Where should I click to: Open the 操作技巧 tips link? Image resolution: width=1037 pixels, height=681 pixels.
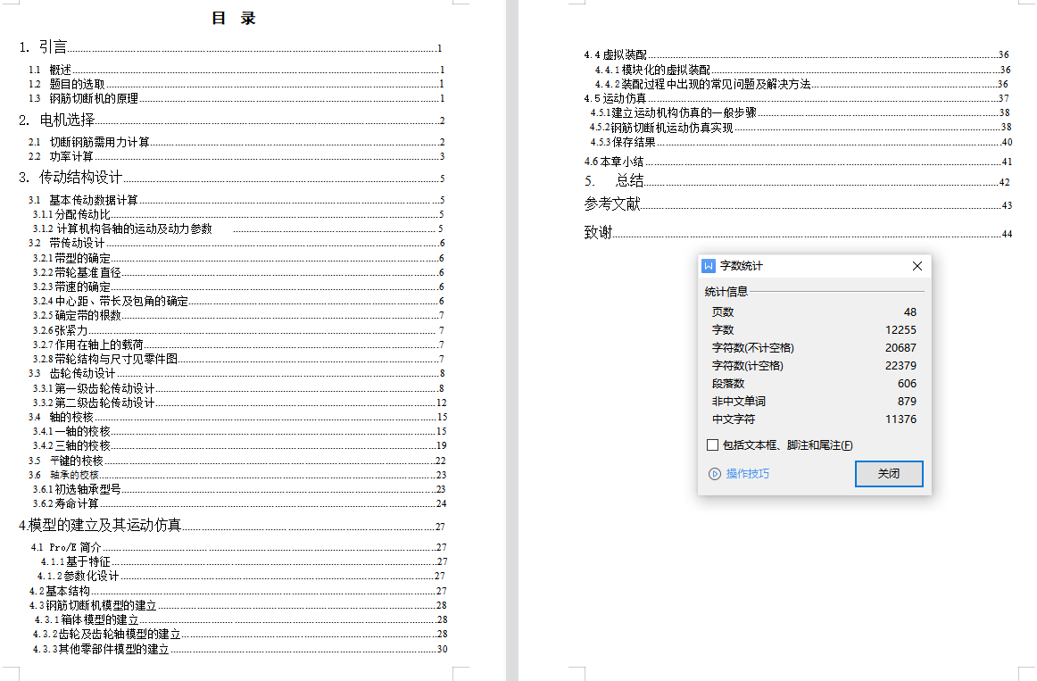(x=747, y=474)
